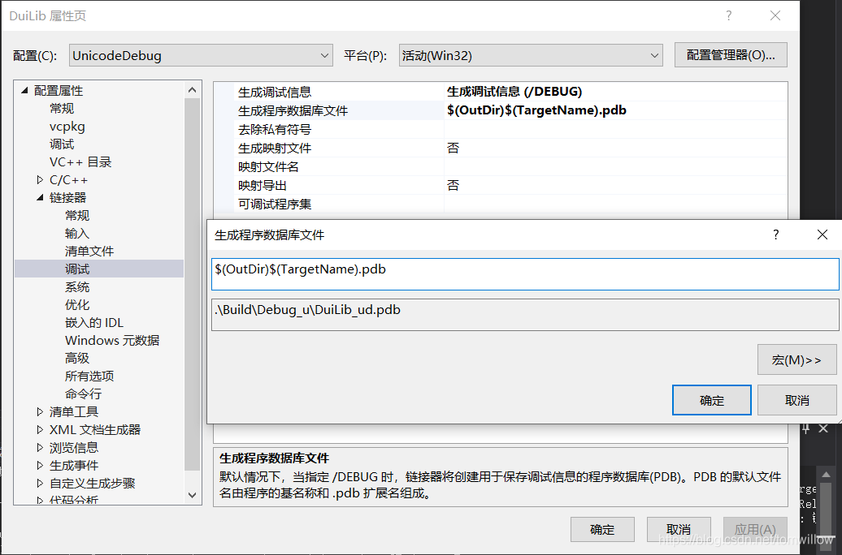Image resolution: width=842 pixels, height=555 pixels.
Task: Click the help ? icon in edit dialog
Action: click(x=775, y=234)
